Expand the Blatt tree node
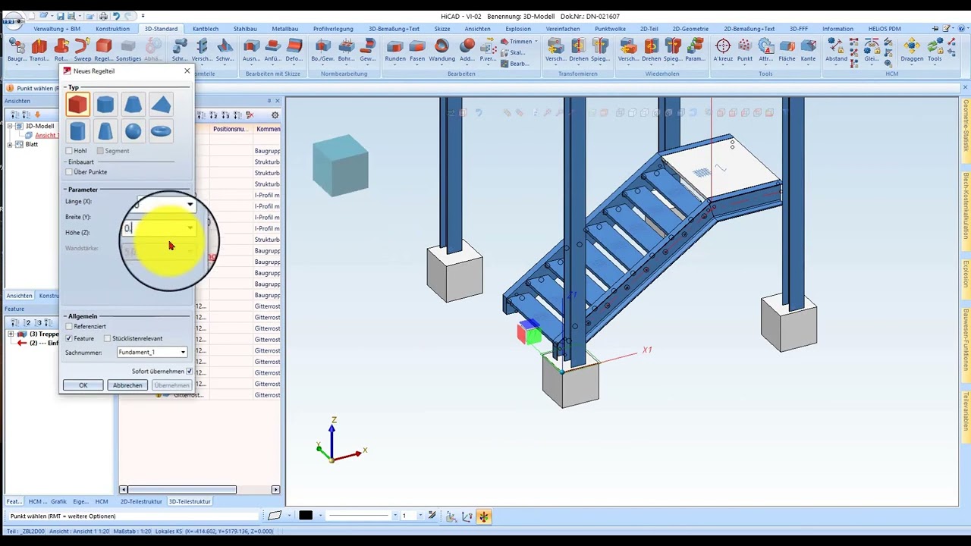 10,144
